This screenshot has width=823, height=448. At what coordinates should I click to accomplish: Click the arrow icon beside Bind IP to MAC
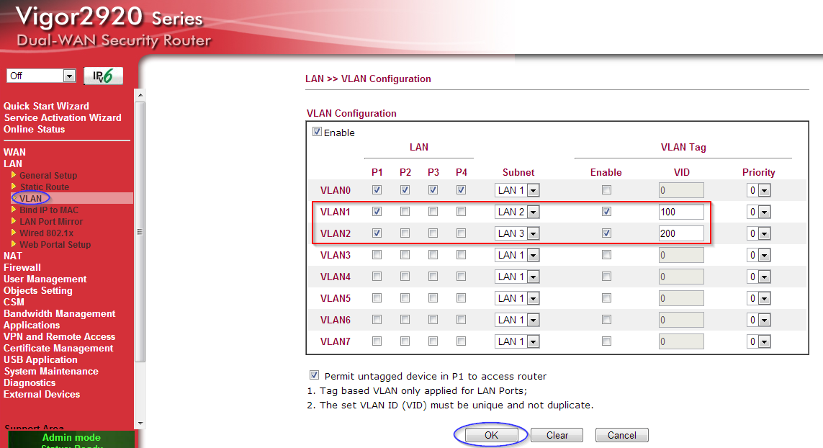(13, 210)
